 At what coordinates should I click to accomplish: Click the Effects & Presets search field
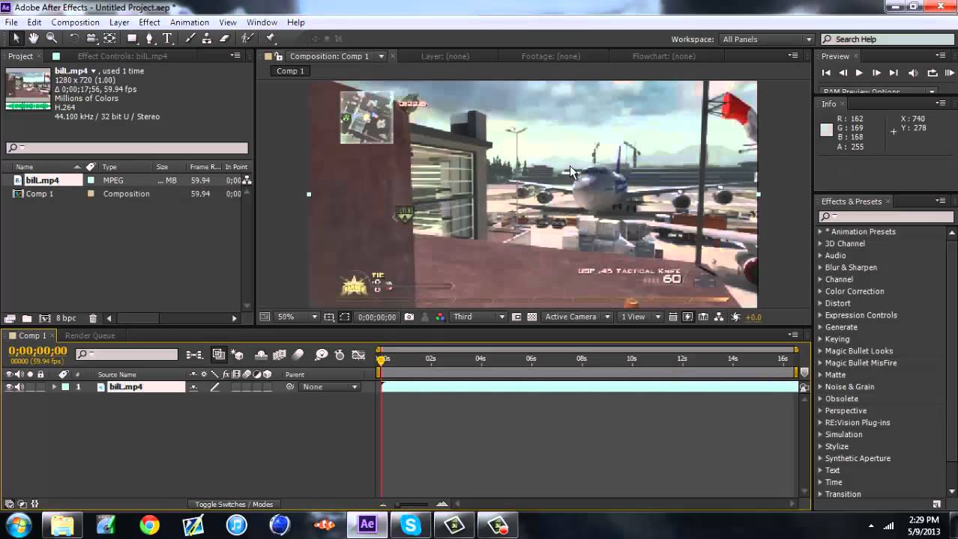pos(885,216)
